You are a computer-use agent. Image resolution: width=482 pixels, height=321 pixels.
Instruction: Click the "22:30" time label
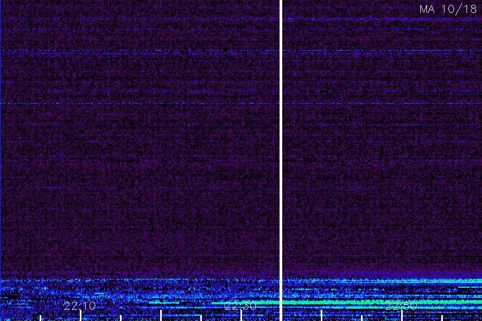(240, 305)
